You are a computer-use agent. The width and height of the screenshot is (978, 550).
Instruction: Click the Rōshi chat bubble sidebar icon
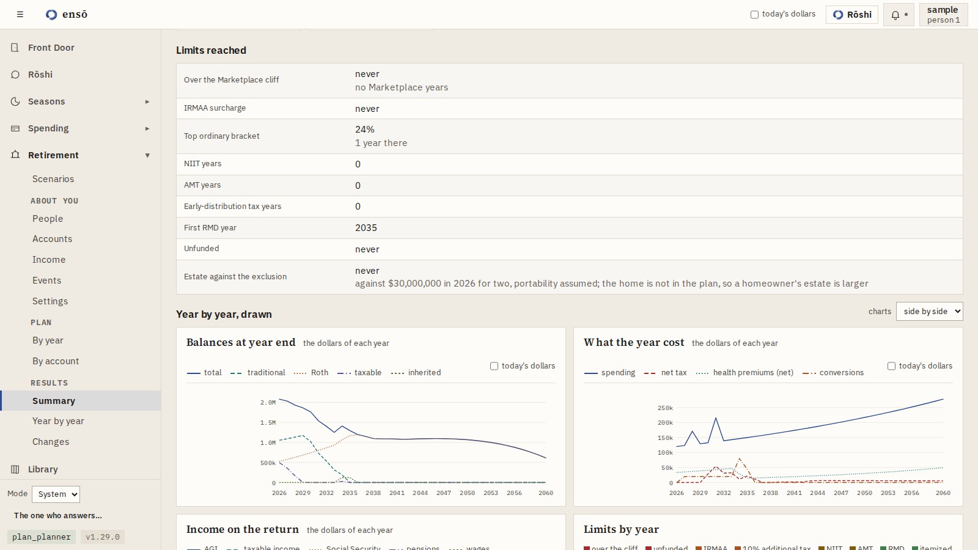tap(15, 75)
